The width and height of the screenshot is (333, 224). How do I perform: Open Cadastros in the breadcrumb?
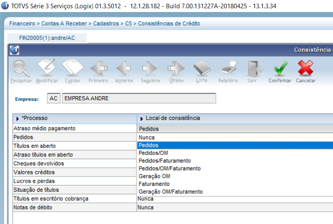coord(106,23)
